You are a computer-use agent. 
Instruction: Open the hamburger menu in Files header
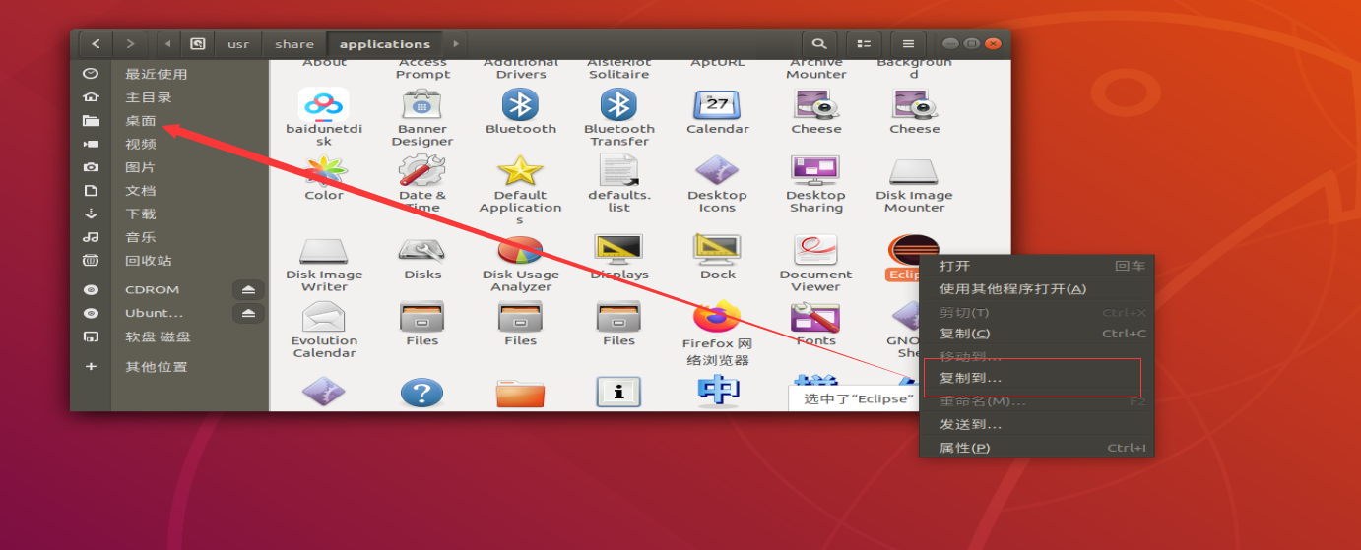coord(908,43)
